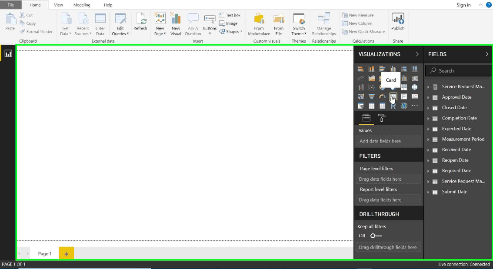The height and width of the screenshot is (269, 493).
Task: Select the Scatter chart visualization icon
Action: (371, 87)
